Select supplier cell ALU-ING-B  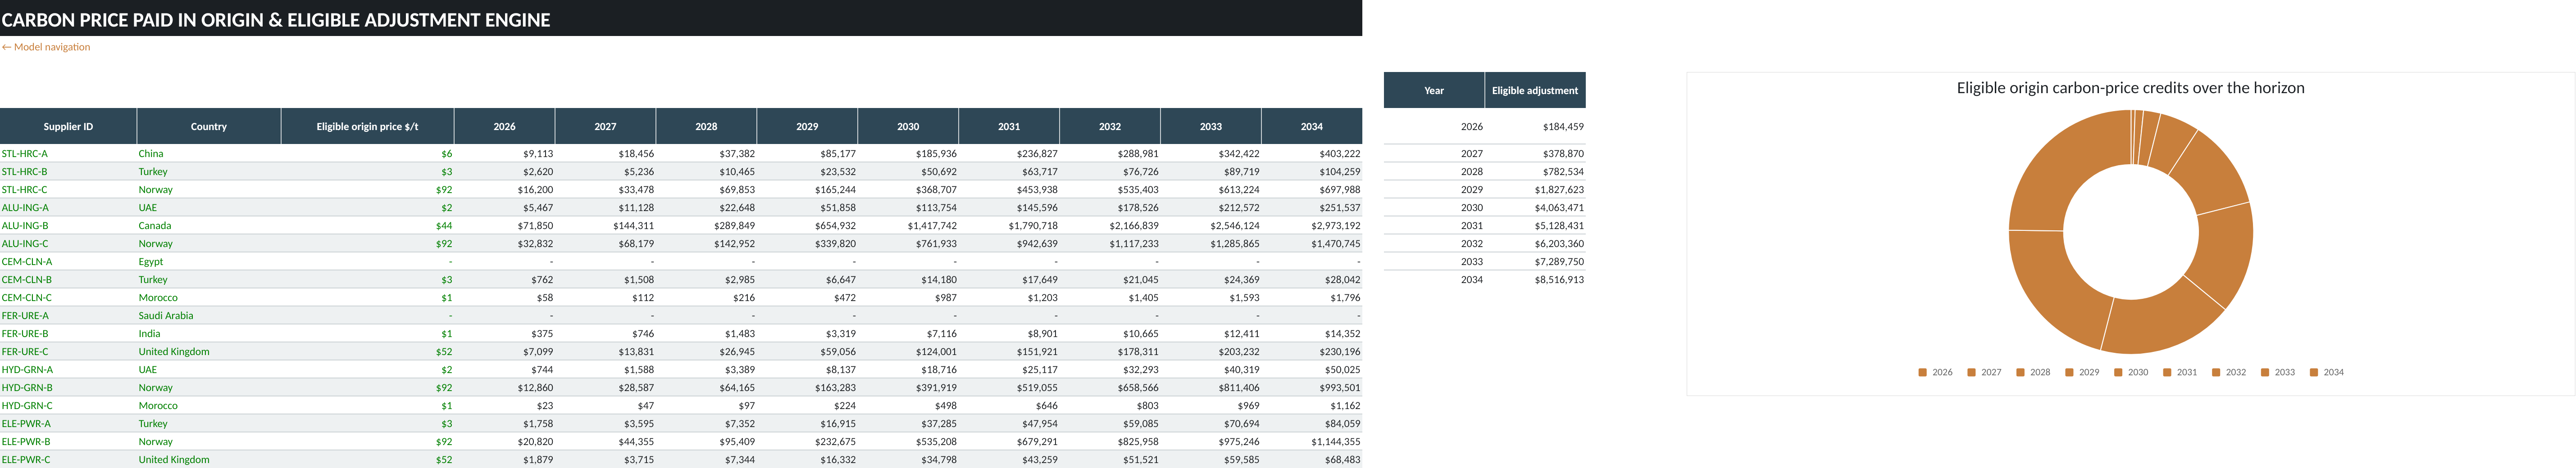click(x=68, y=225)
